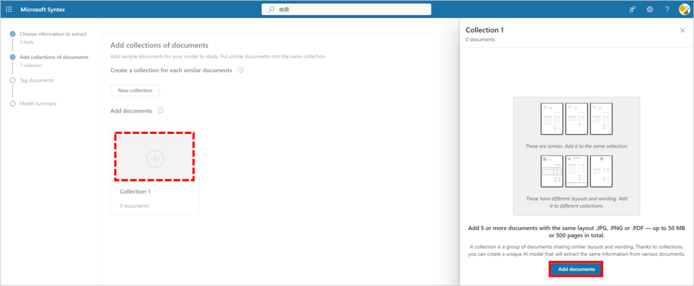Click the Tag documents empty step circle
Viewport: 694px width, 286px height.
(13, 80)
